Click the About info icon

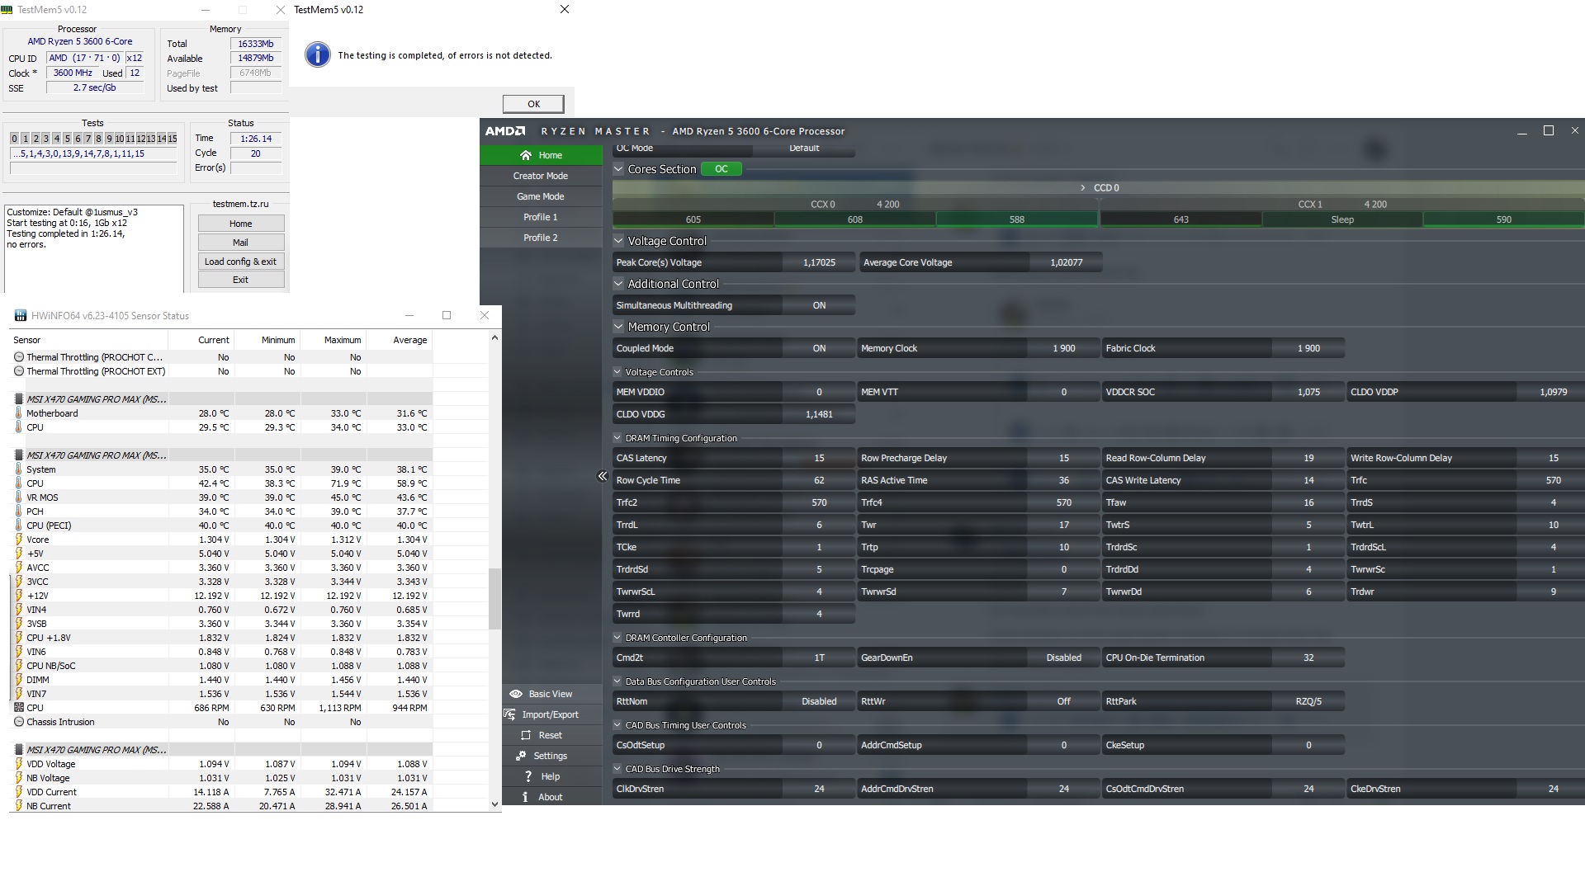click(525, 797)
